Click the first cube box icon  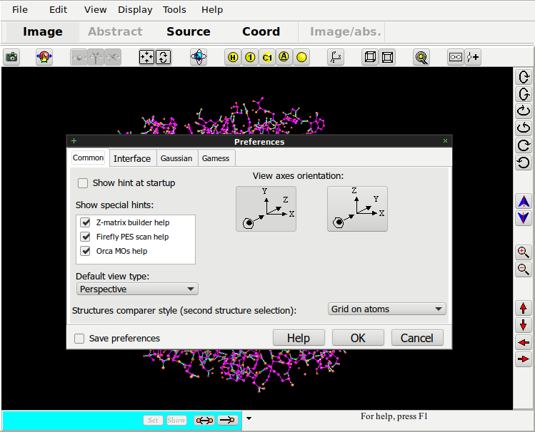370,57
